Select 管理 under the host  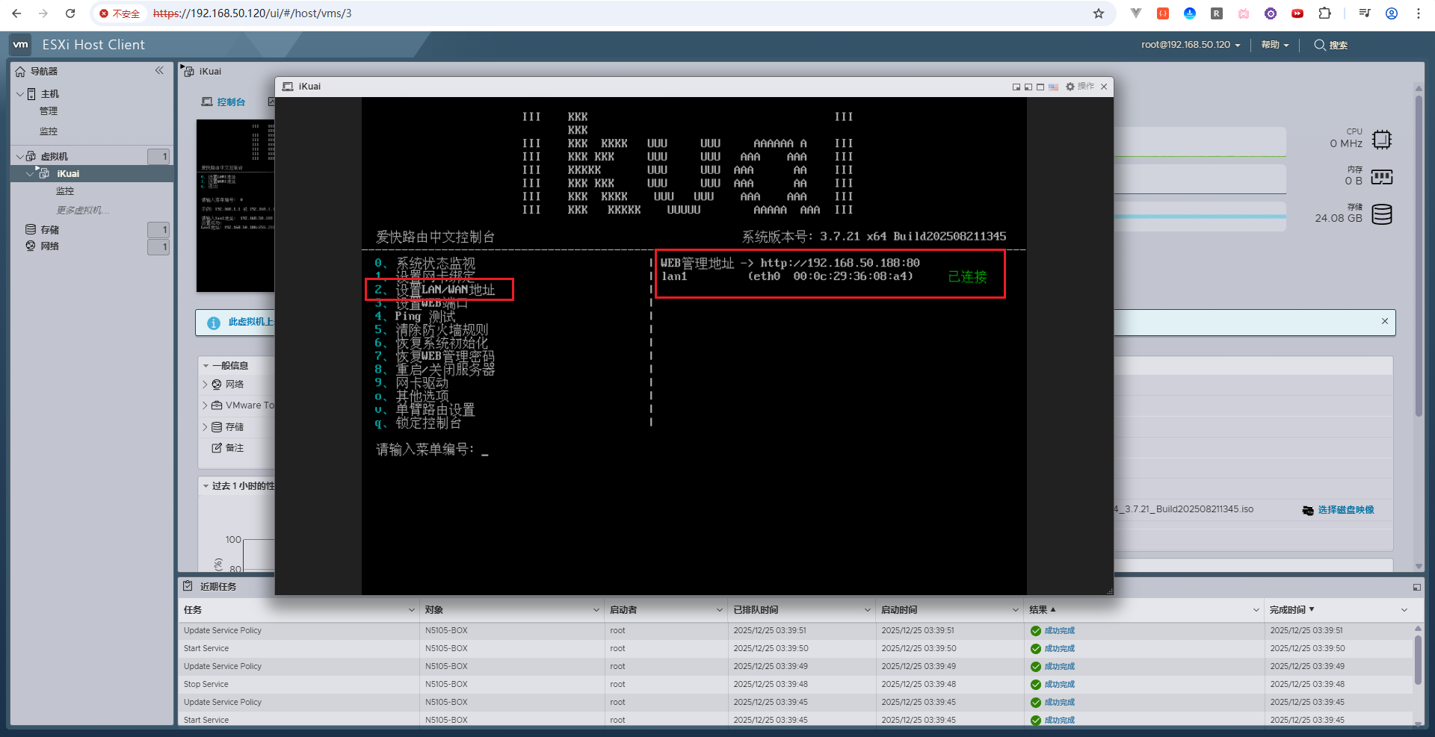[x=49, y=111]
